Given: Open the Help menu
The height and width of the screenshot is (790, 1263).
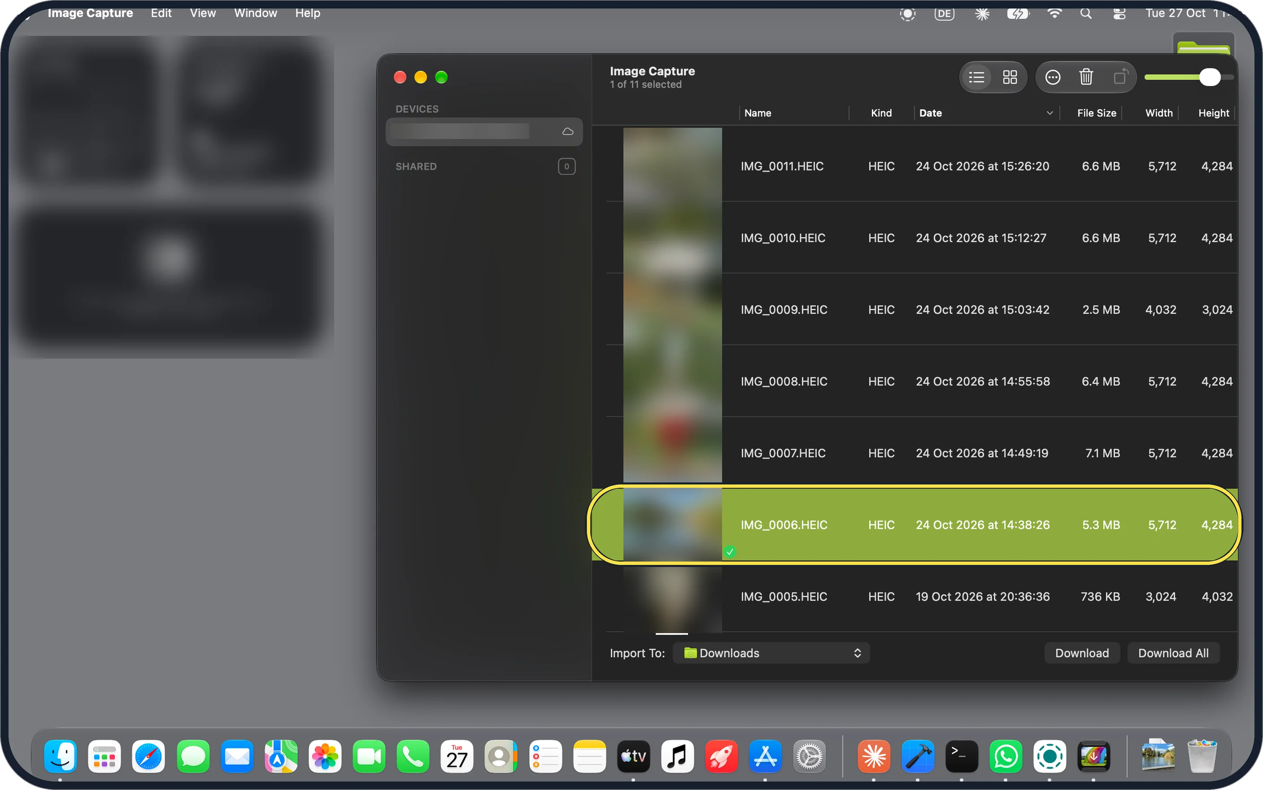Looking at the screenshot, I should 308,13.
